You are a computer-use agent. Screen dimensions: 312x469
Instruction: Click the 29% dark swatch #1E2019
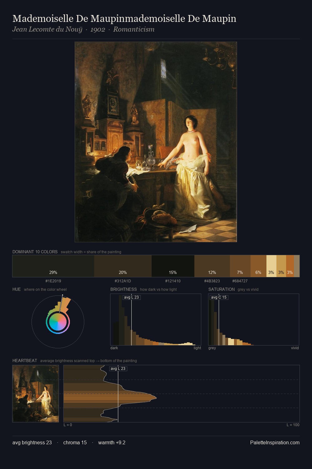[x=53, y=266]
